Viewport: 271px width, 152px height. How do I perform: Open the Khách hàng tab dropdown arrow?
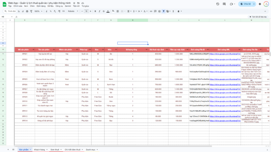(x=47, y=150)
